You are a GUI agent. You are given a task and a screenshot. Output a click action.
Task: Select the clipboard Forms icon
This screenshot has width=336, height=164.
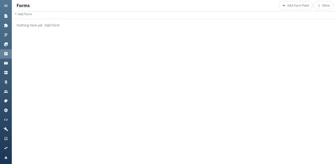[6, 54]
